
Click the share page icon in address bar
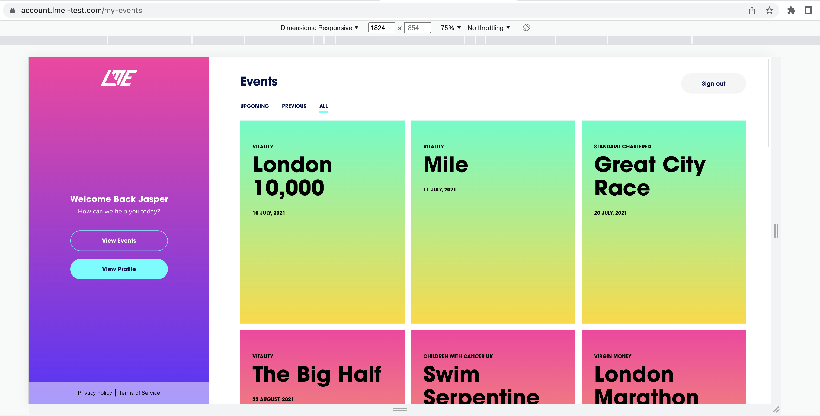coord(752,11)
